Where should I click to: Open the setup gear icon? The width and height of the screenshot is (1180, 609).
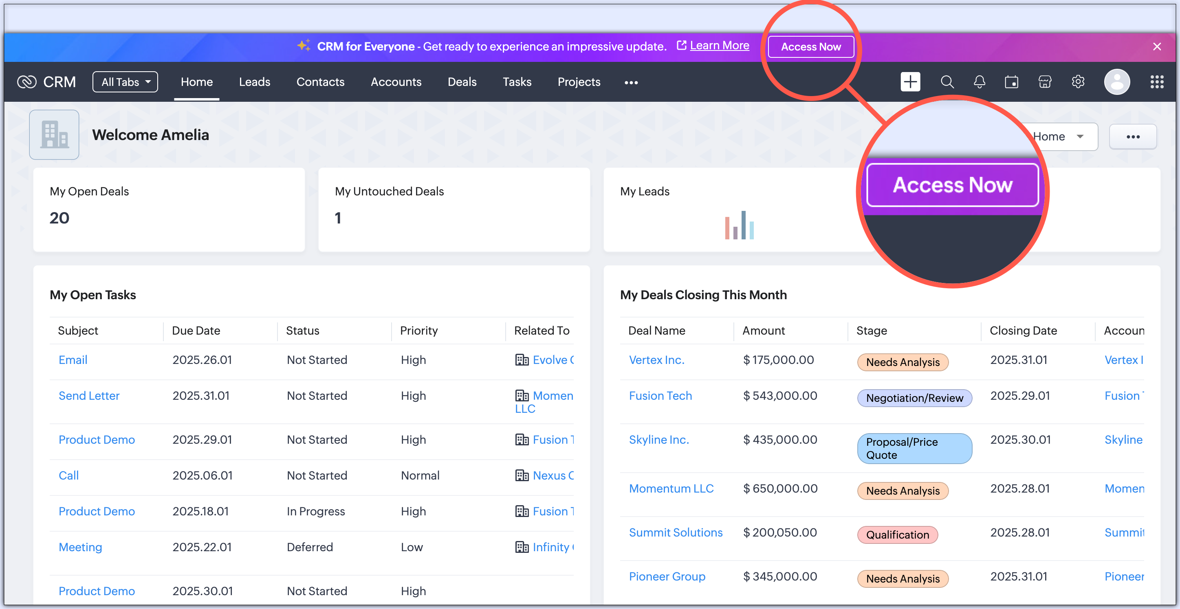click(1078, 82)
